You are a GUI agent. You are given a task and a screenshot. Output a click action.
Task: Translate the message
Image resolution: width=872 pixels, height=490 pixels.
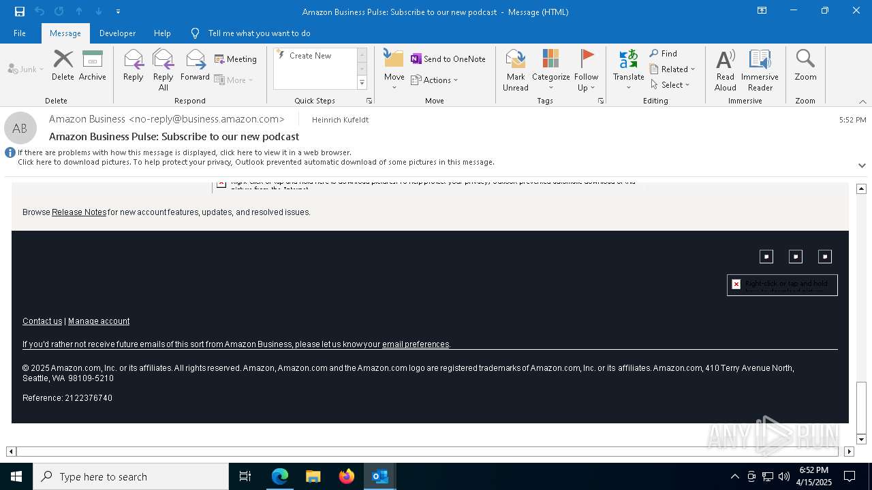[629, 70]
